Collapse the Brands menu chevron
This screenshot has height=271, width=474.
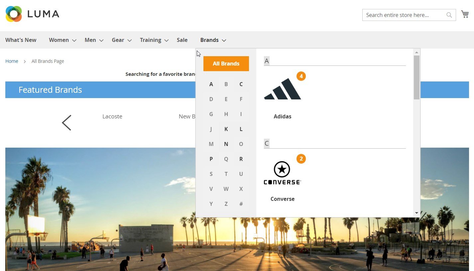coord(224,41)
